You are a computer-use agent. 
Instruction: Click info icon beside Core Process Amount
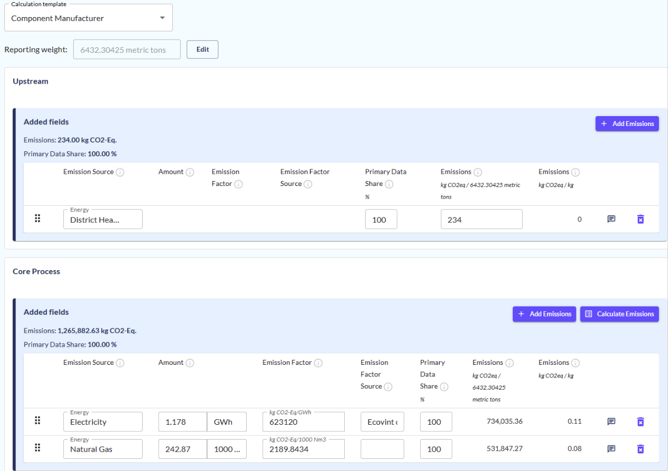[190, 363]
